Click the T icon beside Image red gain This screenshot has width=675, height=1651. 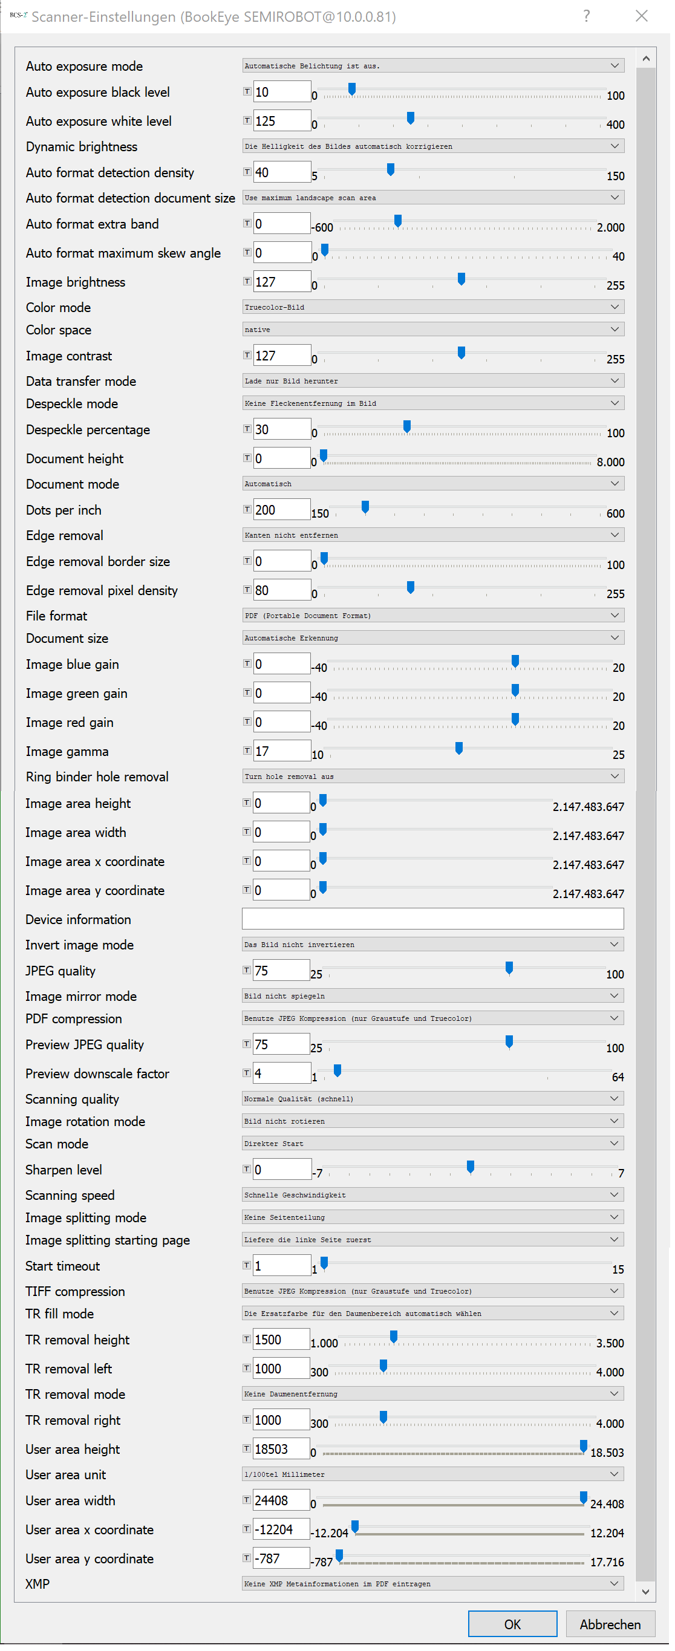pyautogui.click(x=247, y=721)
